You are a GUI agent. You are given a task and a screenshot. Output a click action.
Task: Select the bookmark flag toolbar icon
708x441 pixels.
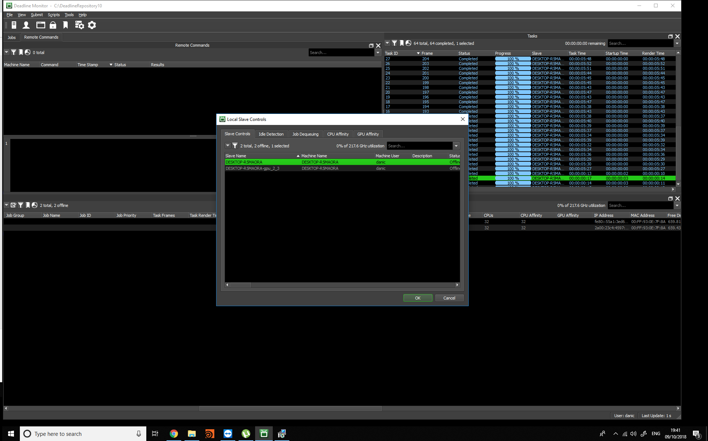[x=65, y=25]
